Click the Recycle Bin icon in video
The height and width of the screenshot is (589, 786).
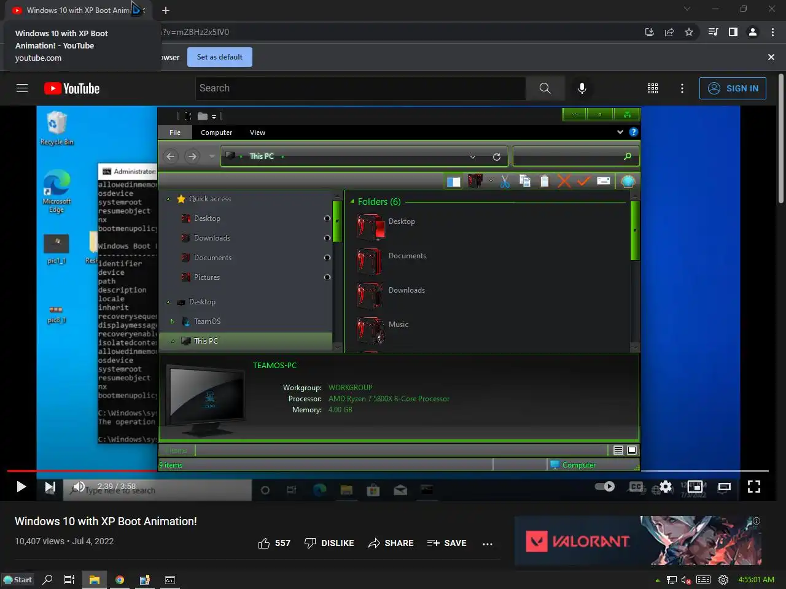coord(56,128)
